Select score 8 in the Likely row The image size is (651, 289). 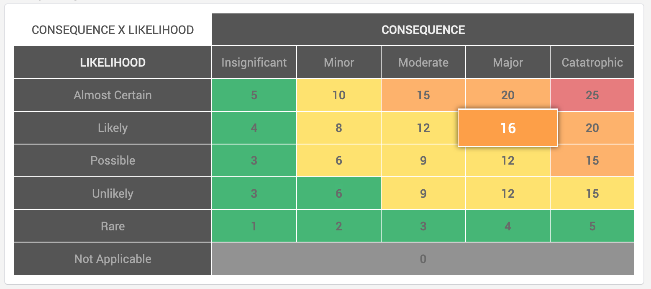tap(339, 128)
